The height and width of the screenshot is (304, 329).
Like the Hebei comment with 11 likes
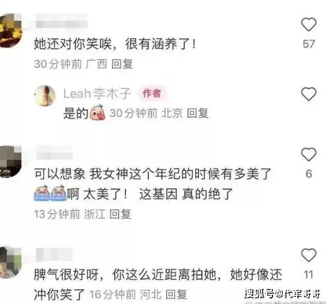pyautogui.click(x=309, y=255)
